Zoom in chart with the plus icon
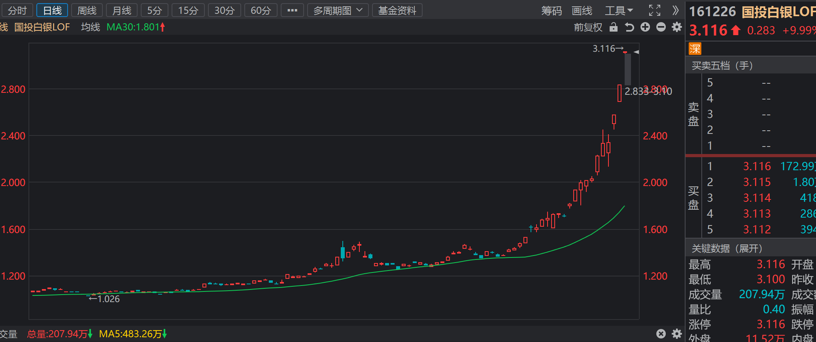Image resolution: width=816 pixels, height=342 pixels. [x=645, y=27]
